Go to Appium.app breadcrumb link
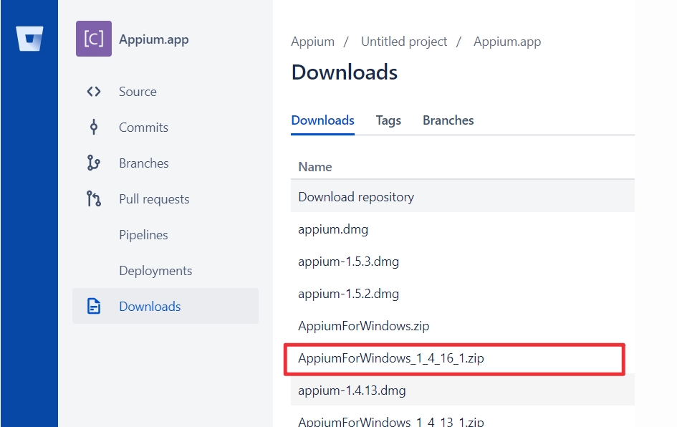 coord(507,42)
